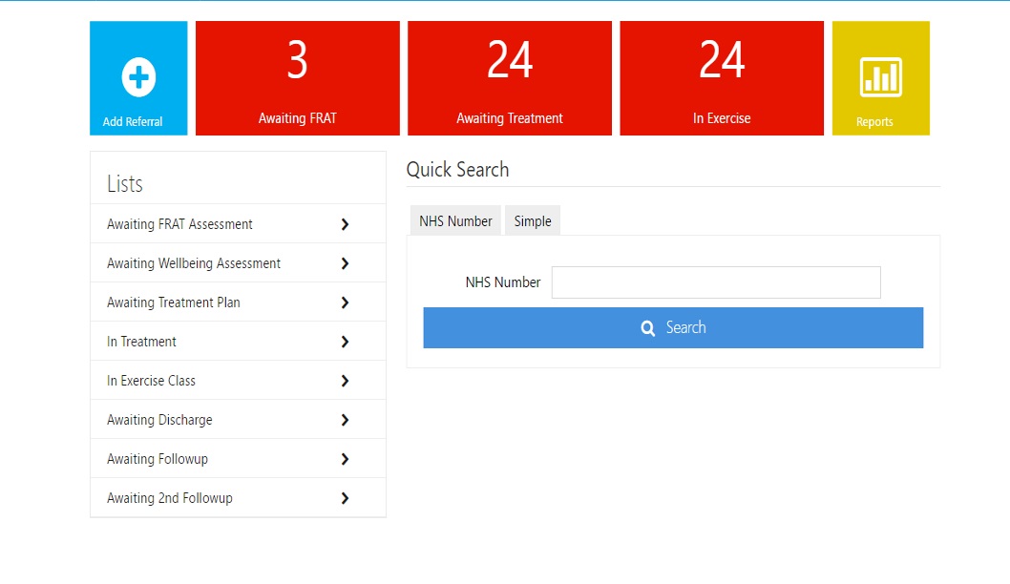Expand chevron for In Treatment
This screenshot has height=584, width=1010.
346,342
